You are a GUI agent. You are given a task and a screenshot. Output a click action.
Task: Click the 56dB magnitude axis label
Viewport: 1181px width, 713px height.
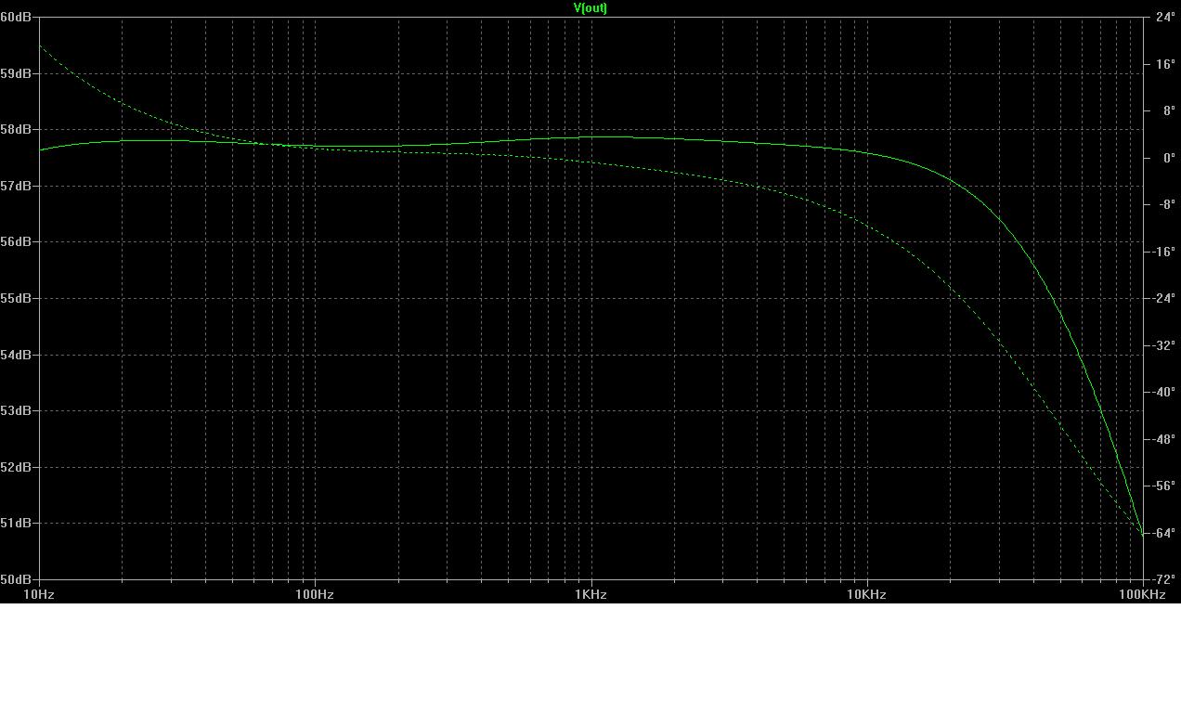coord(16,241)
